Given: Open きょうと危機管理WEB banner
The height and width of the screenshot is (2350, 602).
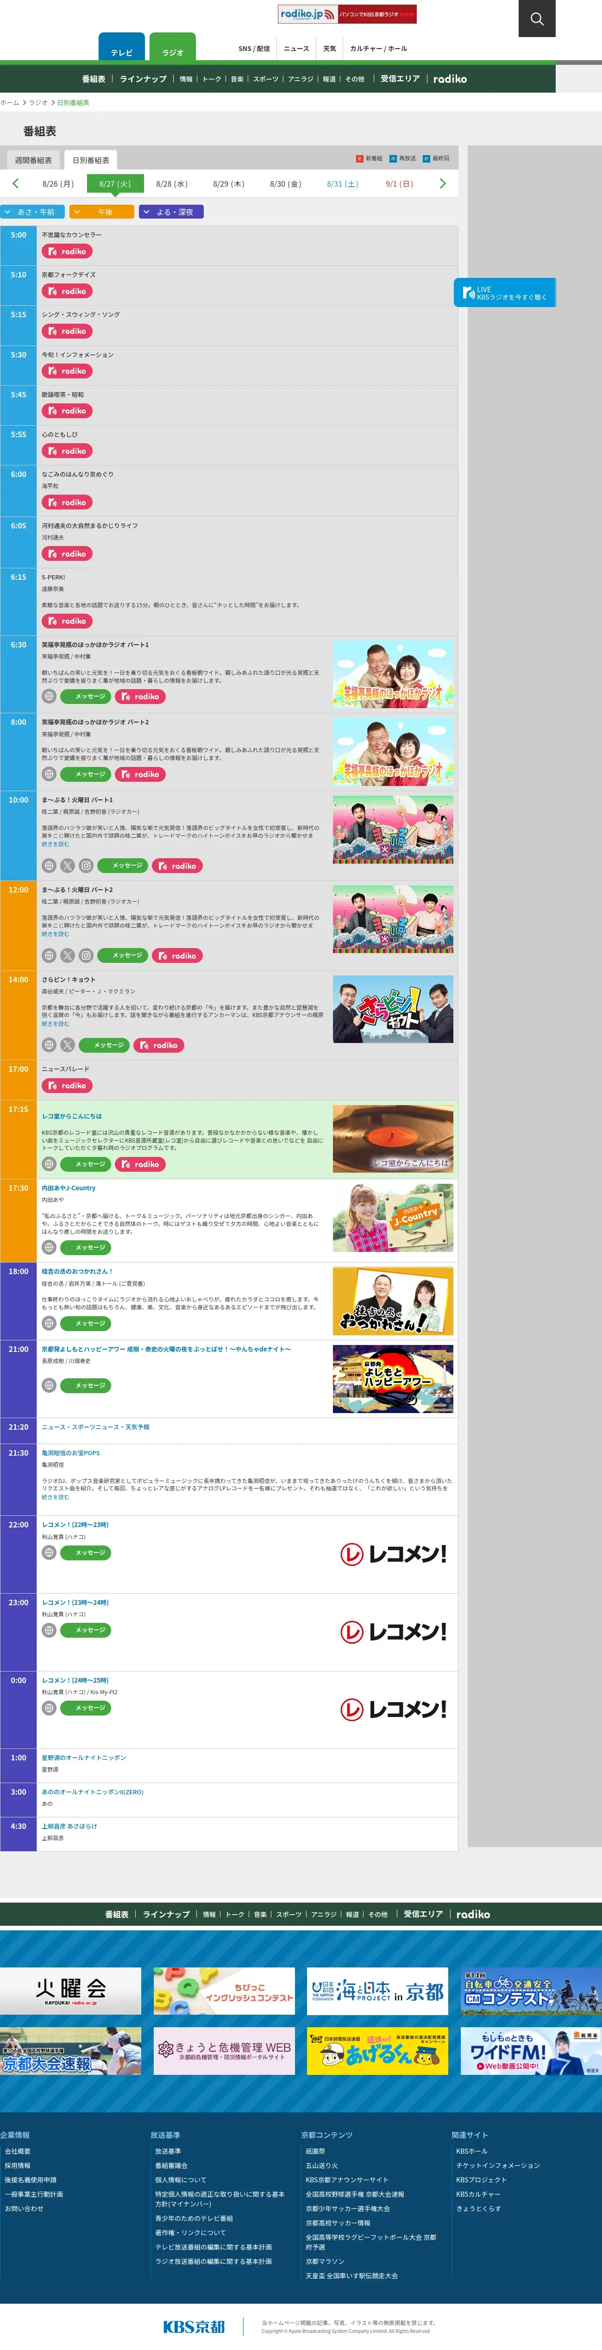Looking at the screenshot, I should (225, 2051).
